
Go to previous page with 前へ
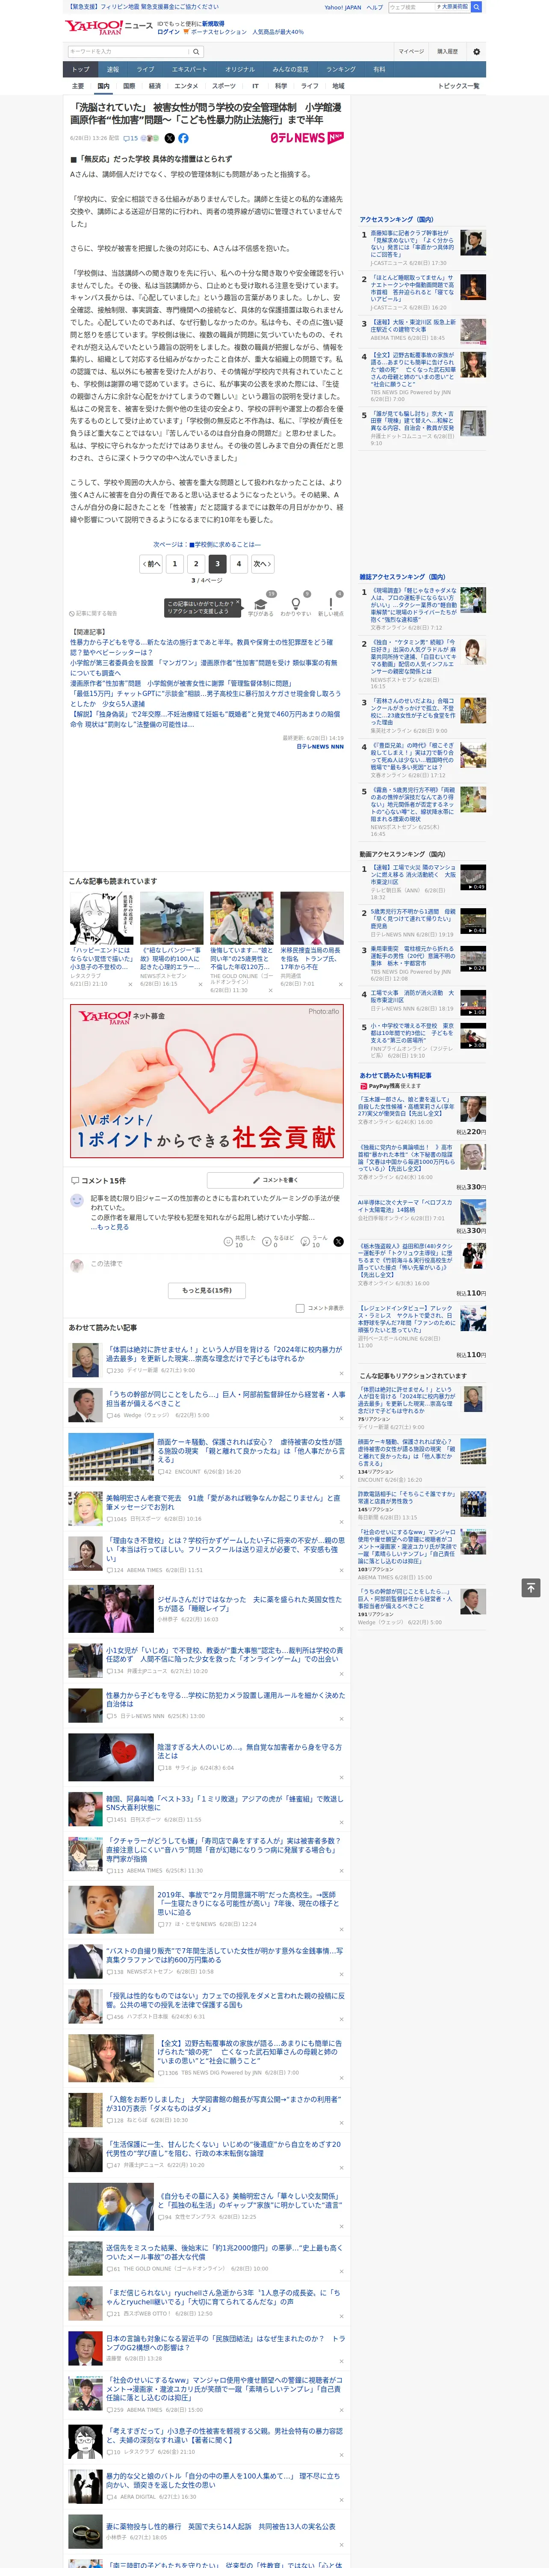point(151,563)
